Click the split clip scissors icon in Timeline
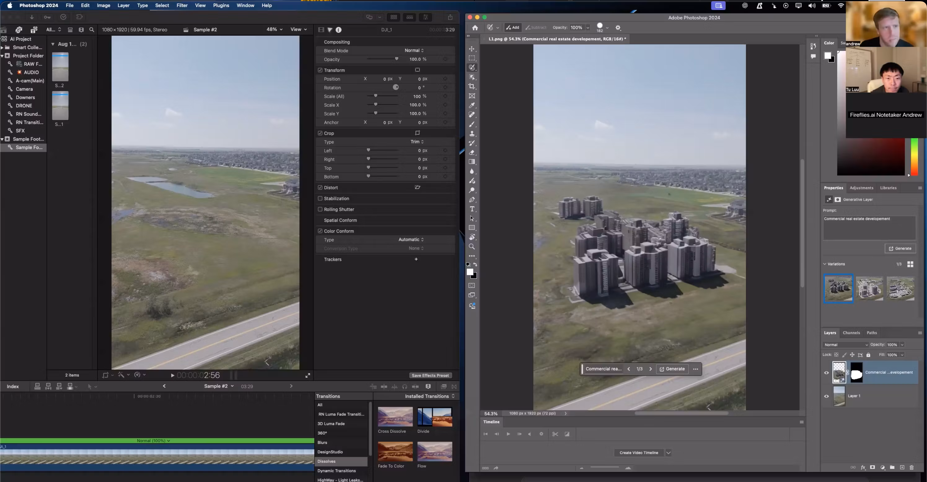The height and width of the screenshot is (482, 927). click(555, 434)
